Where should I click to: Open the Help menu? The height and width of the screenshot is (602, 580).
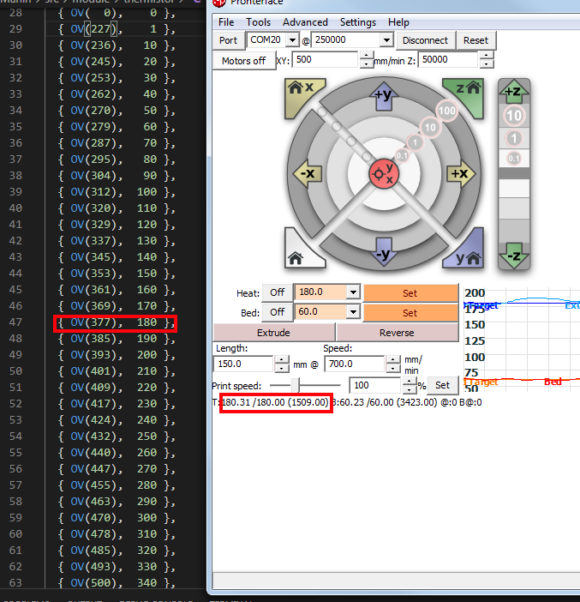[398, 22]
